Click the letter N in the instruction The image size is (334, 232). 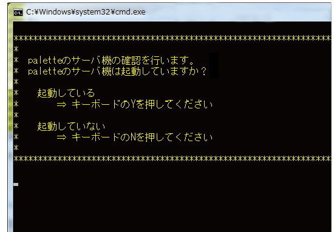pos(133,138)
